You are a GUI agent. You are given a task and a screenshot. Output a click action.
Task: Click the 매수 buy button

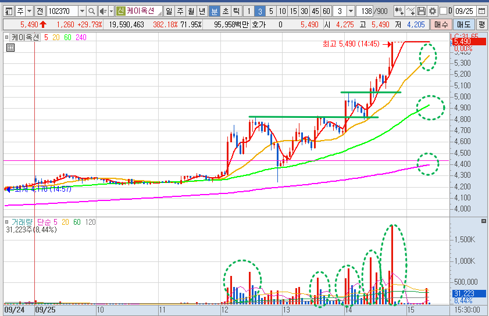[441, 24]
